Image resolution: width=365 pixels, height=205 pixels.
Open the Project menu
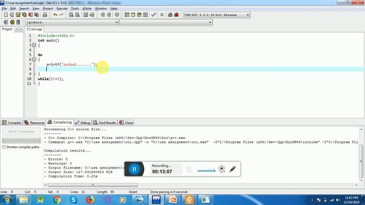pos(48,9)
